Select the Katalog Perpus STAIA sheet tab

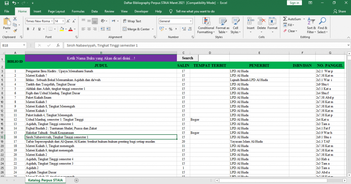click(x=45, y=180)
